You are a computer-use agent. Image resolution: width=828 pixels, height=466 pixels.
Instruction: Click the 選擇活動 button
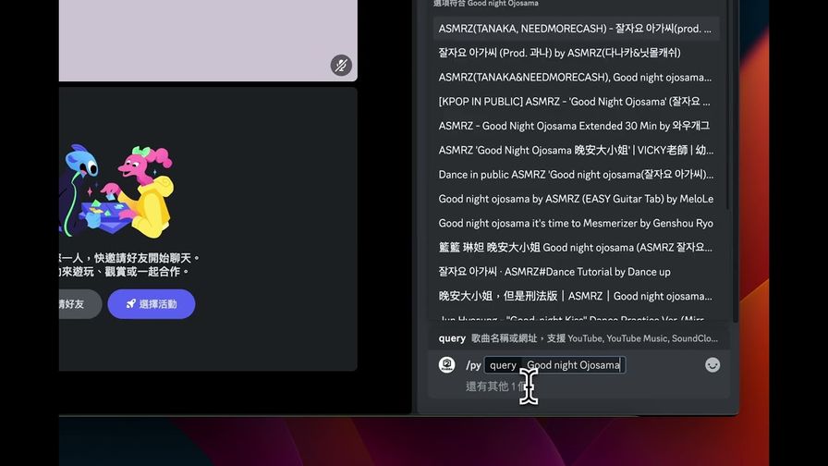coord(152,304)
